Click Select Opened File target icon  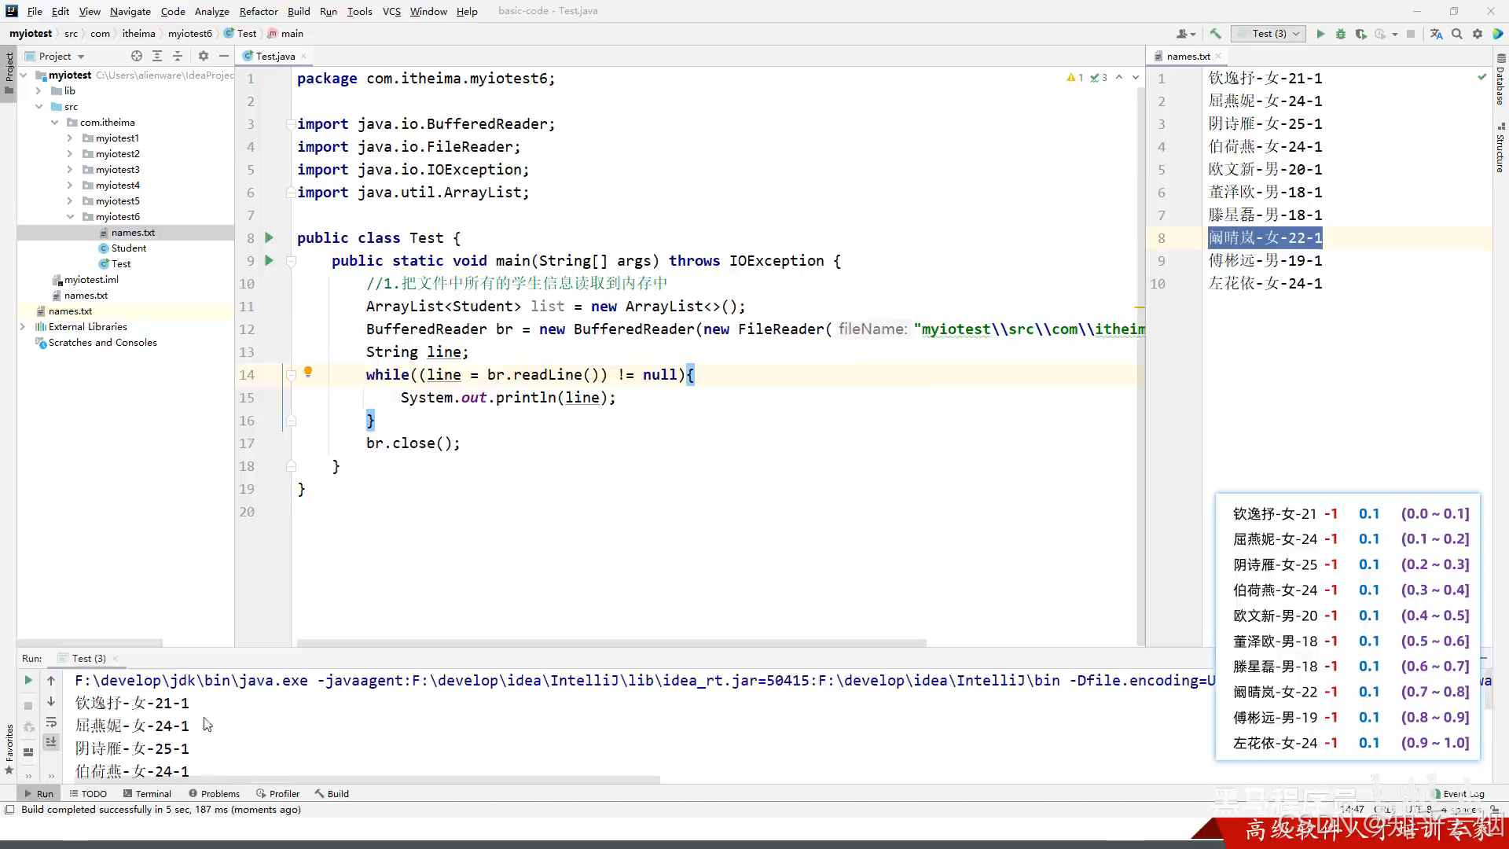[x=137, y=56]
